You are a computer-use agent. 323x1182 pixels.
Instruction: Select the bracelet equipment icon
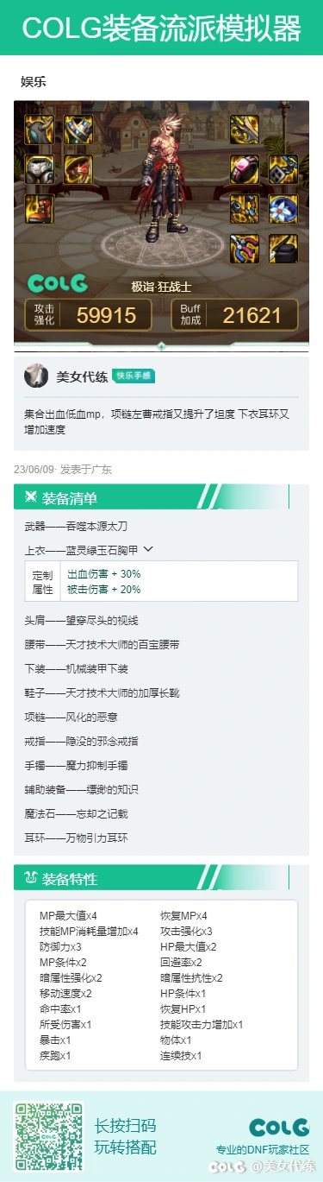(x=245, y=169)
